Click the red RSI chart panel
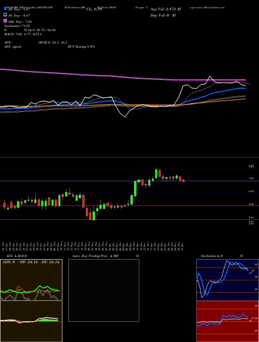Image resolution: width=259 pixels, height=342 pixels. coord(227,321)
